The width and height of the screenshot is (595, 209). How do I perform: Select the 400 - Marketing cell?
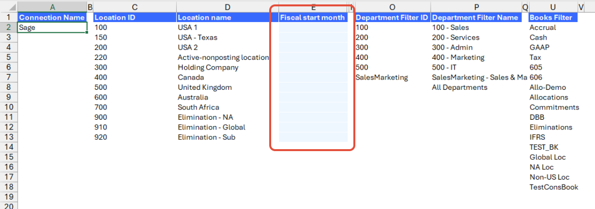tap(476, 57)
